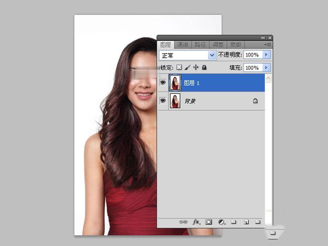Screen dimensions: 328x246
Task: Collapse the layers panel with the double-arrow icon
Action: click(x=263, y=38)
